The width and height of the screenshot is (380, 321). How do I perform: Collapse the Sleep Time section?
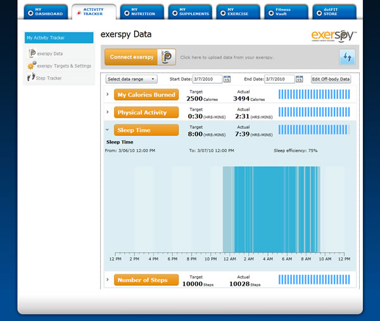108,130
